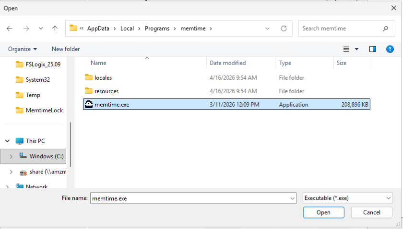The image size is (403, 229).
Task: Select the share (\\amzn network drive
Action: click(43, 172)
